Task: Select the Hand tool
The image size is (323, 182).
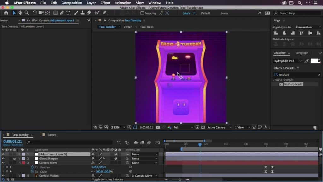Action: 20,13
